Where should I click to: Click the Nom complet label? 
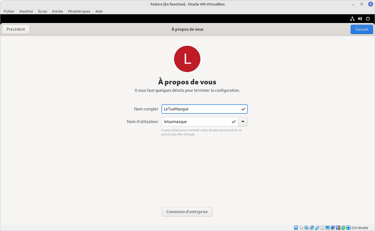pyautogui.click(x=146, y=109)
